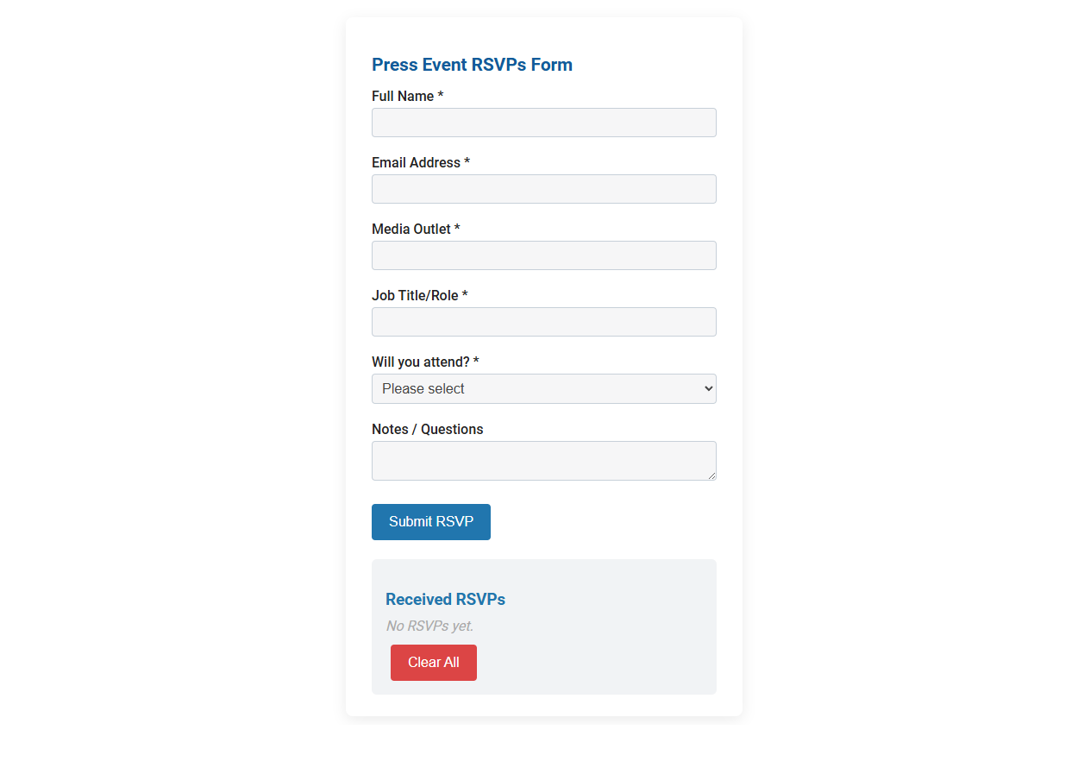This screenshot has height=768, width=1078.
Task: Click the Notes / Questions label
Action: [428, 429]
